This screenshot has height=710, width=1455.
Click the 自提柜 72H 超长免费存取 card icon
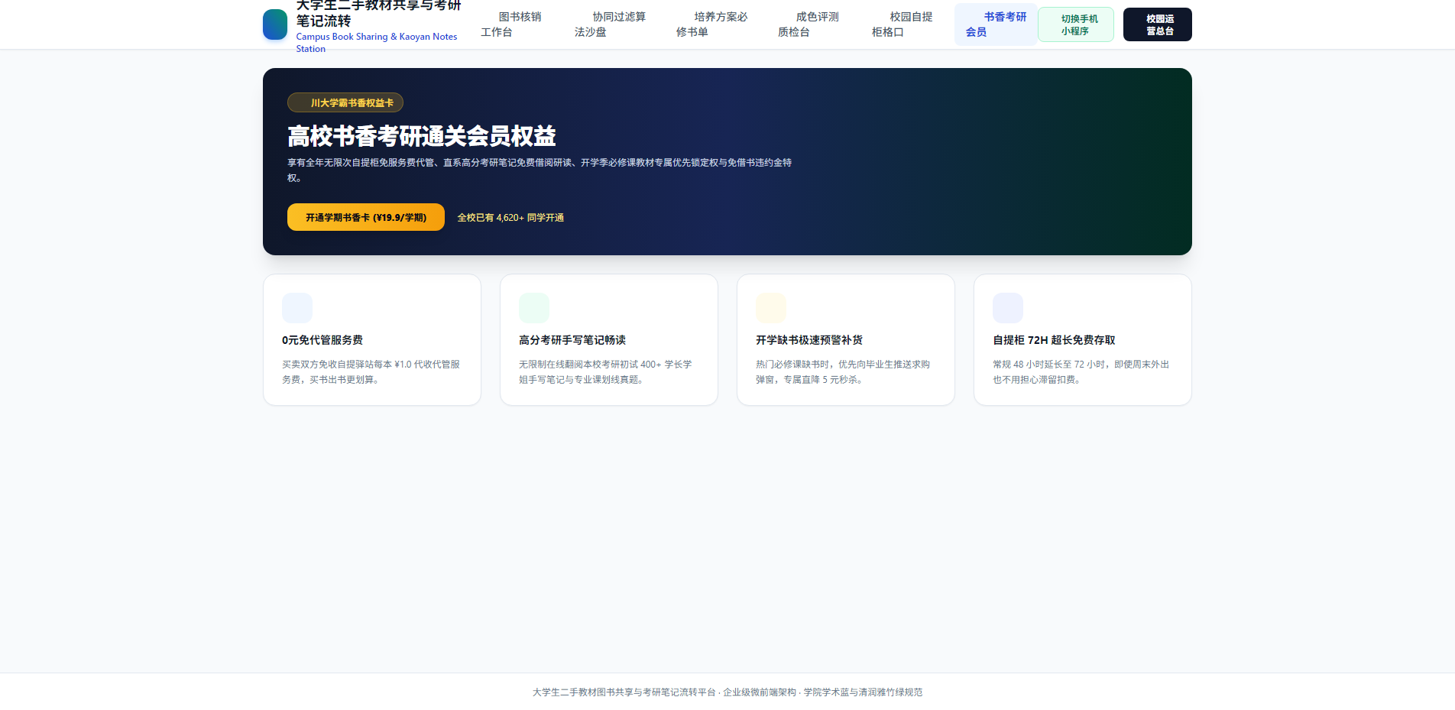[1008, 308]
